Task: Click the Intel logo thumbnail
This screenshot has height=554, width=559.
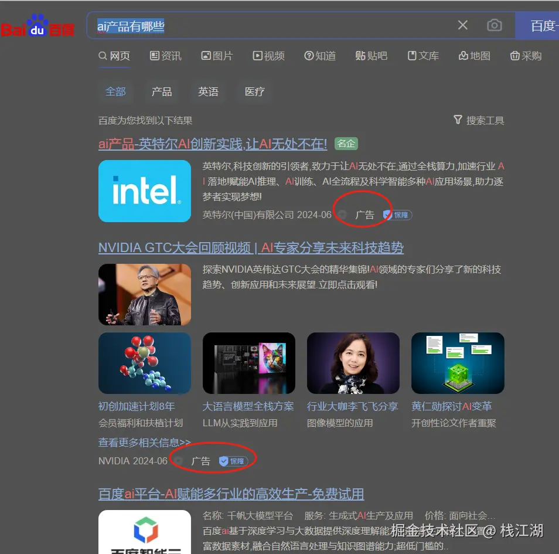Action: tap(145, 191)
